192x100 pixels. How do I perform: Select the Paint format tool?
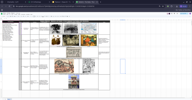(12, 16)
